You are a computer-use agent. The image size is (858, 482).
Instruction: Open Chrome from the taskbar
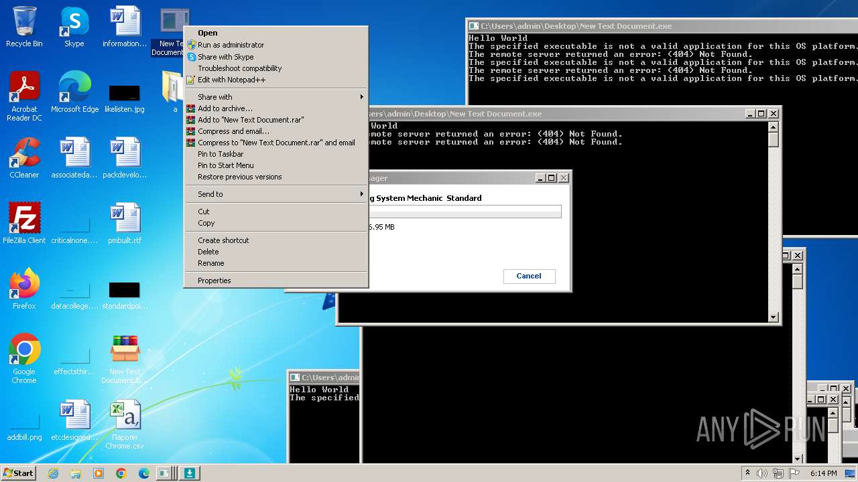[x=121, y=473]
